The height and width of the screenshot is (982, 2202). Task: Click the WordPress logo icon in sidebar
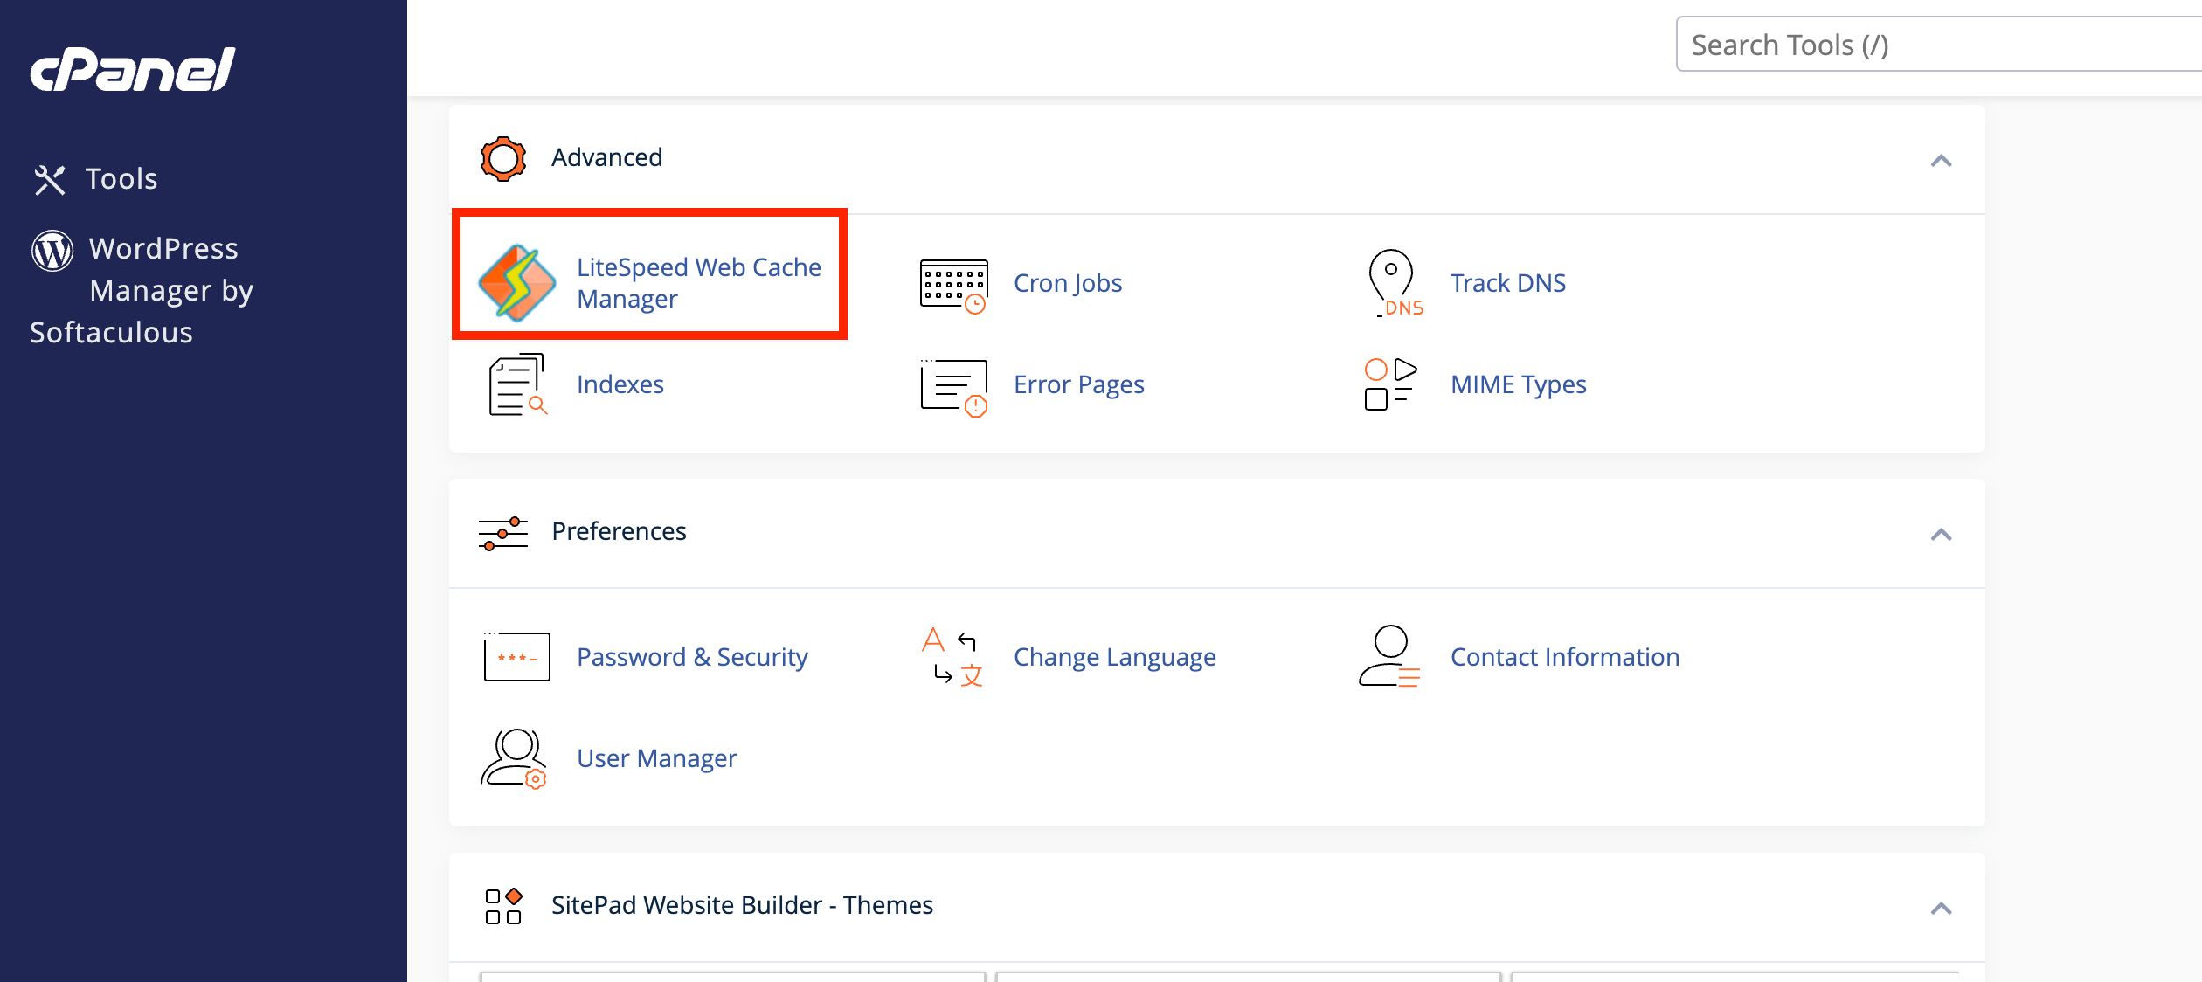pos(52,251)
